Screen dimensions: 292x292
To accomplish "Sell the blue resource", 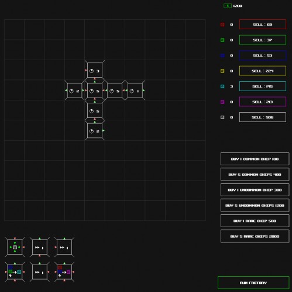I will pyautogui.click(x=263, y=55).
